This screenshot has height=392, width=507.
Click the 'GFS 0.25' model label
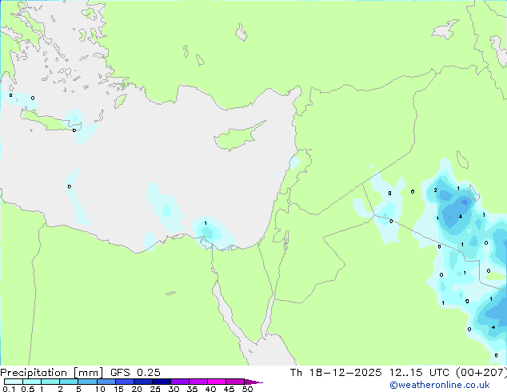[135, 373]
